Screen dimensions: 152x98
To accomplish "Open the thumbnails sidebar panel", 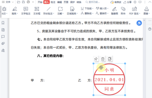I will [3, 30].
